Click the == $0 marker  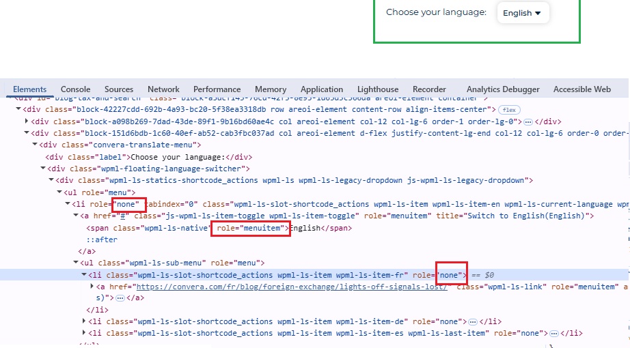click(x=482, y=276)
